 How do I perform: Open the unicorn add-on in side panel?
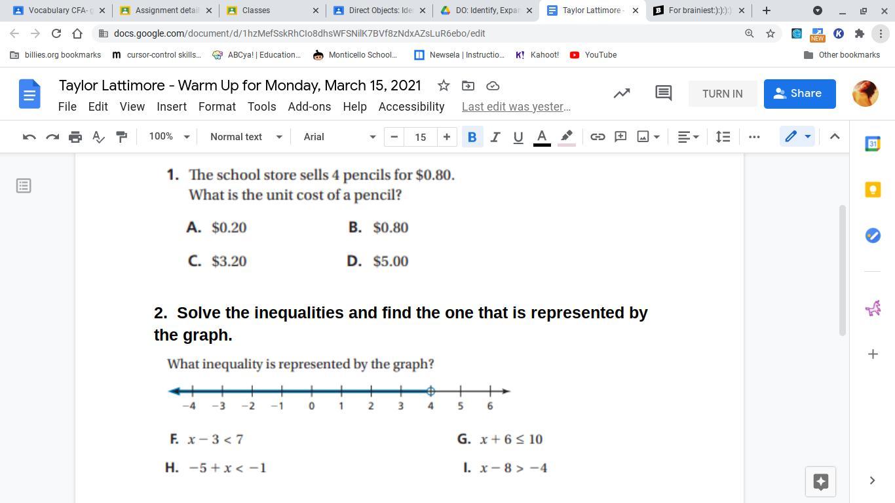point(873,308)
